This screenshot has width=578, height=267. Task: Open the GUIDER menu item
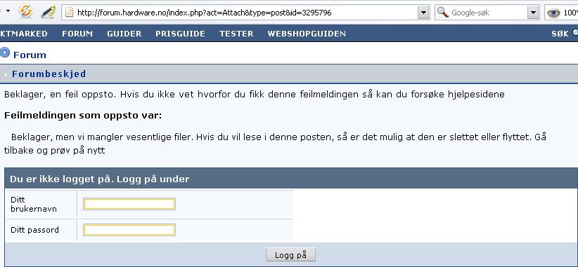click(x=124, y=34)
